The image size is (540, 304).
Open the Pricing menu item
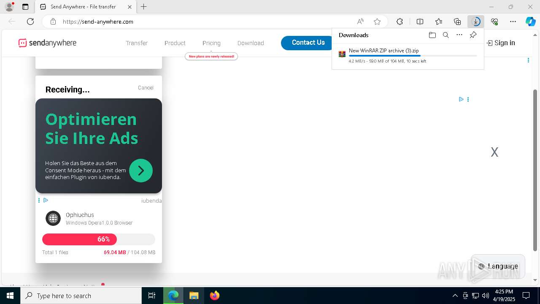[211, 43]
